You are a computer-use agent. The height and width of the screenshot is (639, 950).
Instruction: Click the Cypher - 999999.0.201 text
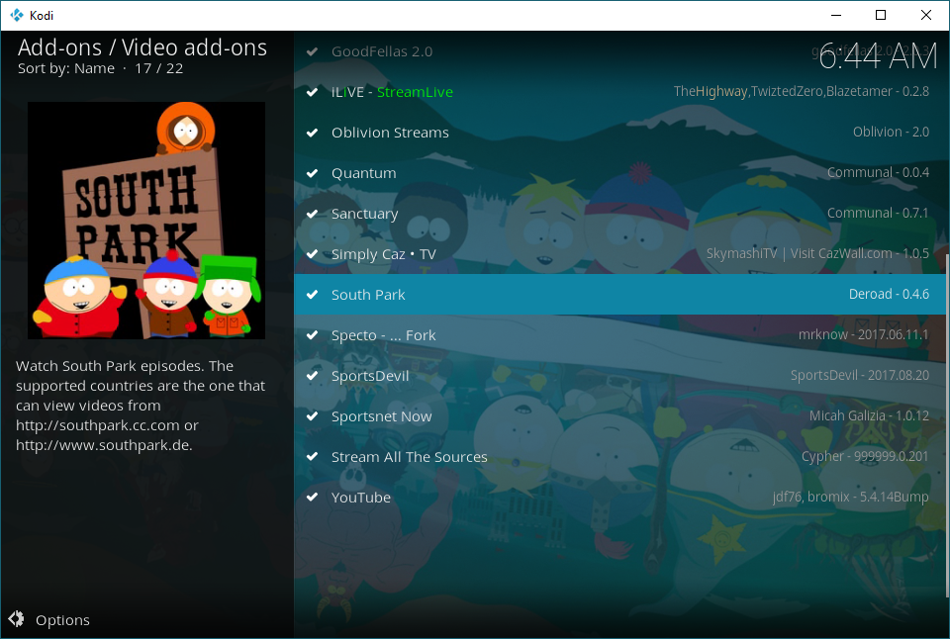(865, 457)
